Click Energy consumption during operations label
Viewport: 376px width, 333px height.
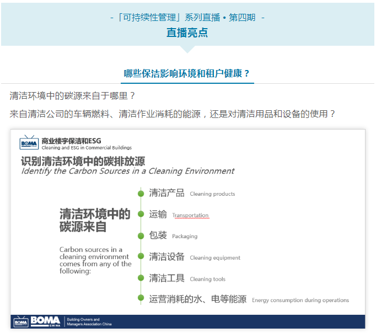pyautogui.click(x=300, y=300)
